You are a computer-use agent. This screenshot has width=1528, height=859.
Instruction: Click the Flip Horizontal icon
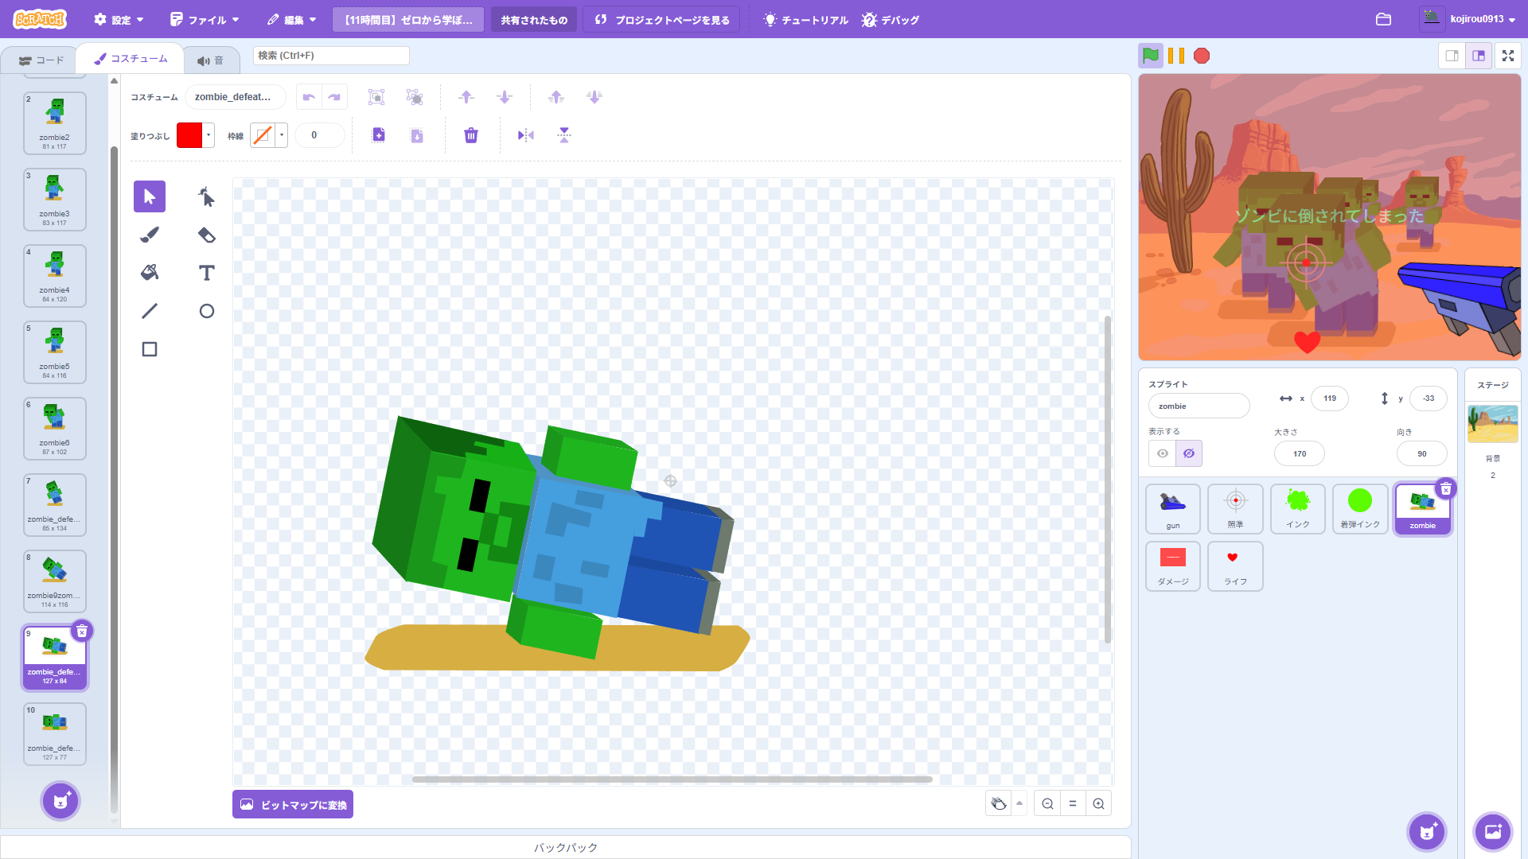[525, 135]
